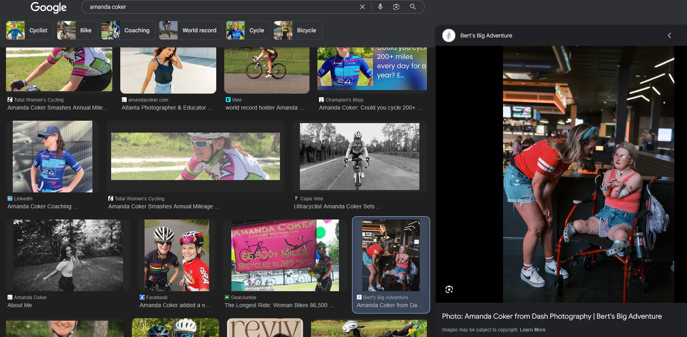Select the Coaching filter chip
This screenshot has width=687, height=337.
coord(128,30)
